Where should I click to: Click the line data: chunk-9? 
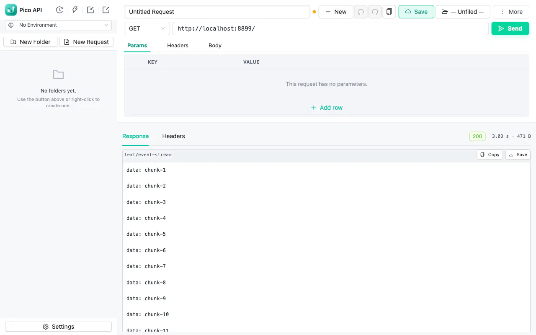(x=146, y=299)
